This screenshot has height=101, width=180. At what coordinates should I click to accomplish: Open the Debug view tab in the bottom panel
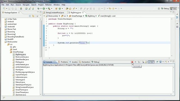(95, 62)
